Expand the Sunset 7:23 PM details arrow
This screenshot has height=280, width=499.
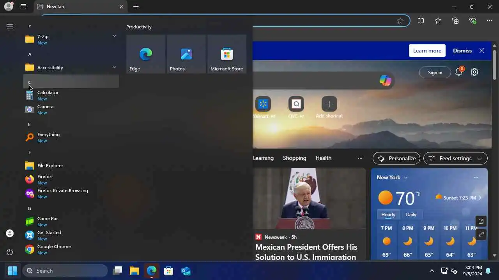[x=480, y=198]
